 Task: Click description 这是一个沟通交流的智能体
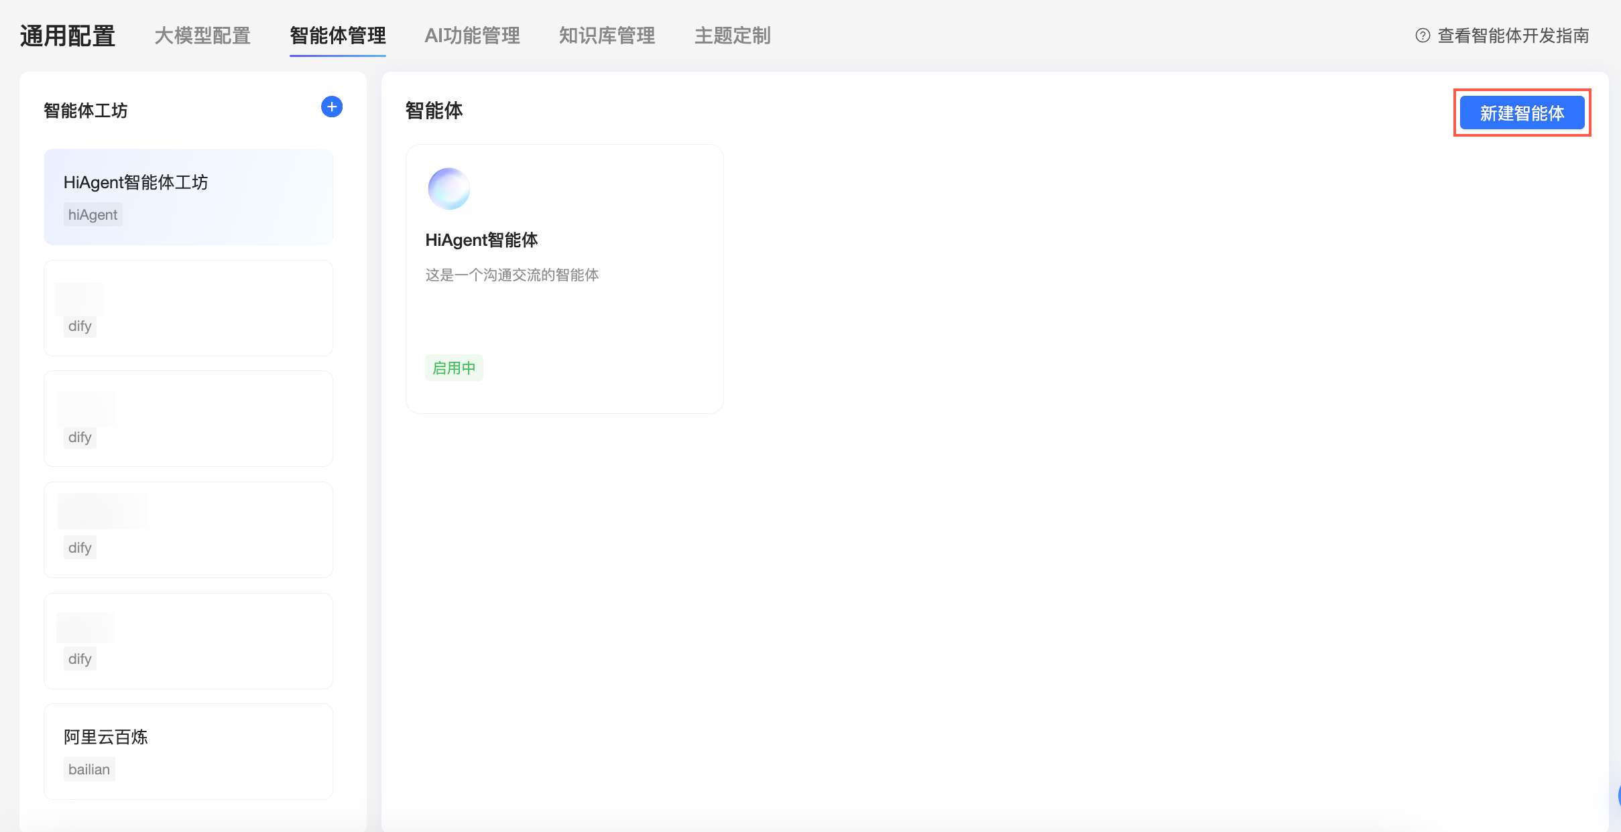tap(512, 275)
